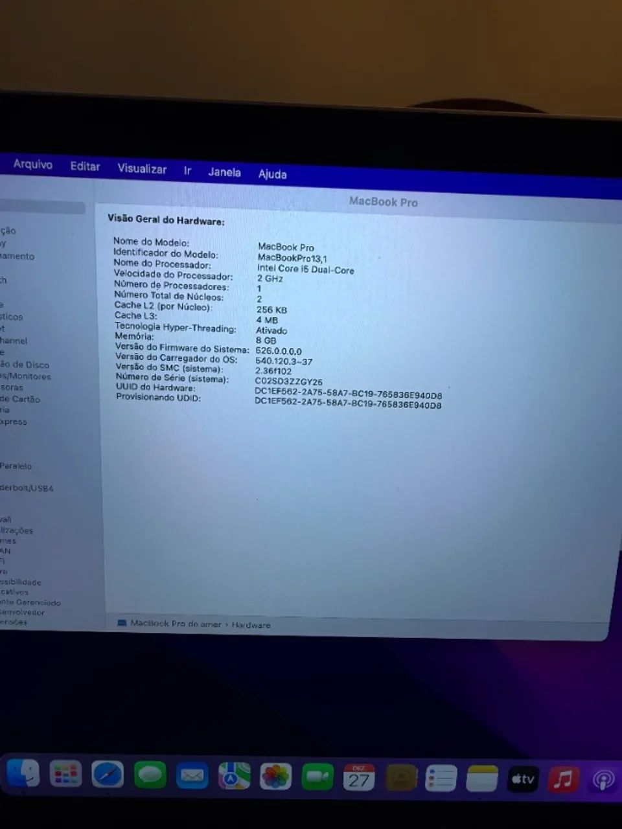
Task: Click the 'Provisionando UDID:' label
Action: [x=159, y=397]
